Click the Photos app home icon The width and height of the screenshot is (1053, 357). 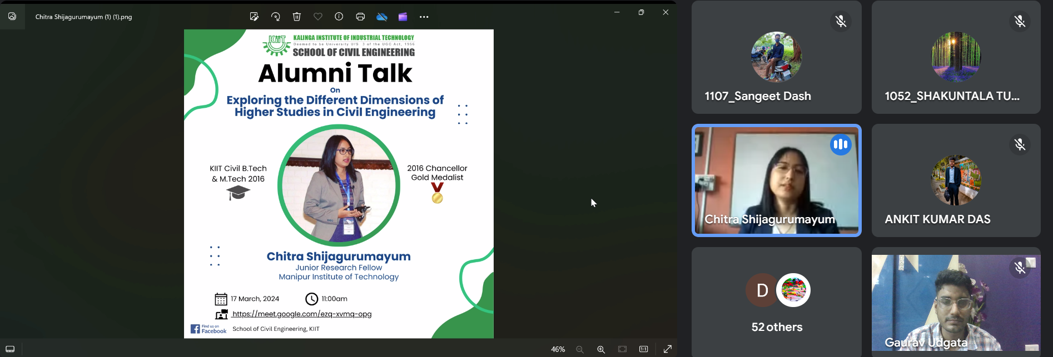12,17
